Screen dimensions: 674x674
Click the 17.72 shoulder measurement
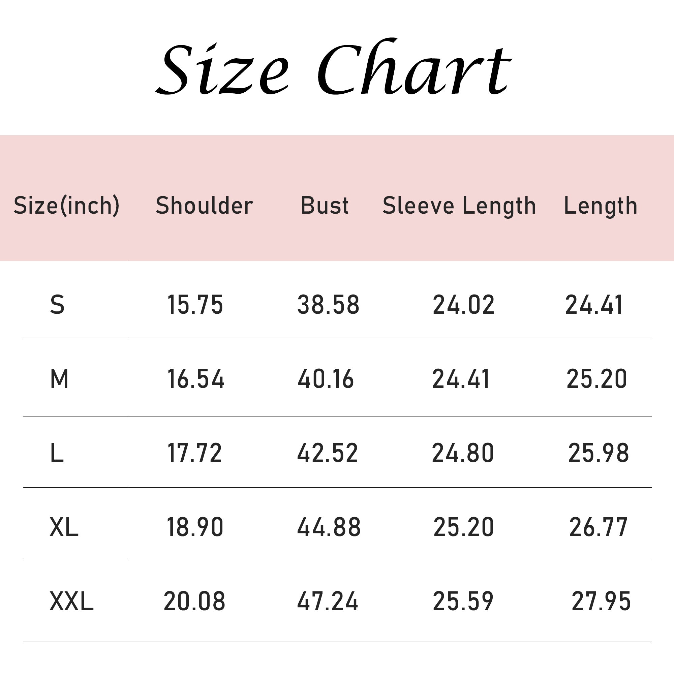pos(195,453)
